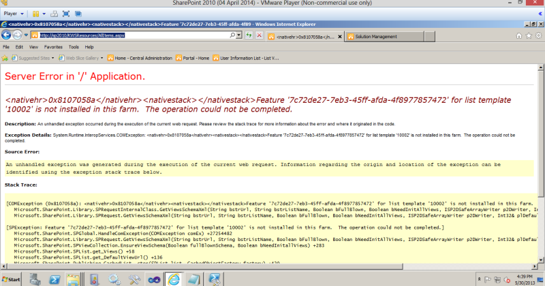
Task: Go forward in Internet Explorer
Action: click(x=17, y=35)
